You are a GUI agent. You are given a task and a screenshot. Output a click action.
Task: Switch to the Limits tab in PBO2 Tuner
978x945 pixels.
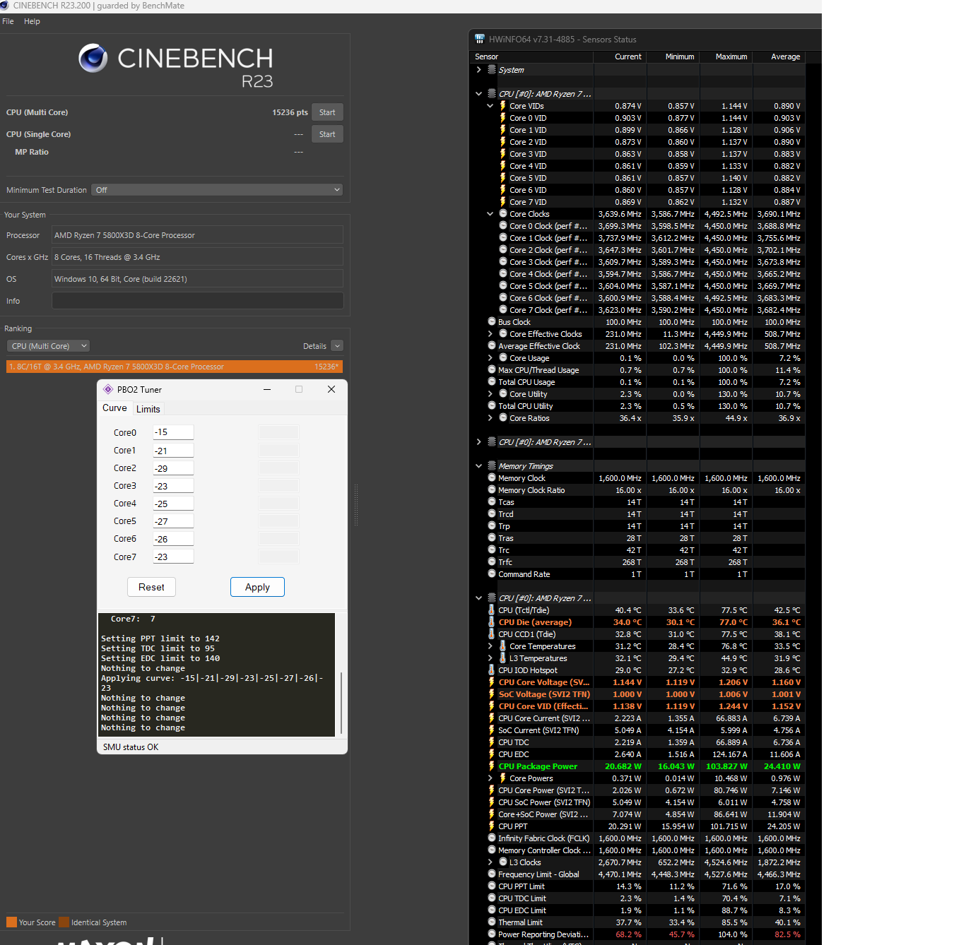pyautogui.click(x=148, y=409)
